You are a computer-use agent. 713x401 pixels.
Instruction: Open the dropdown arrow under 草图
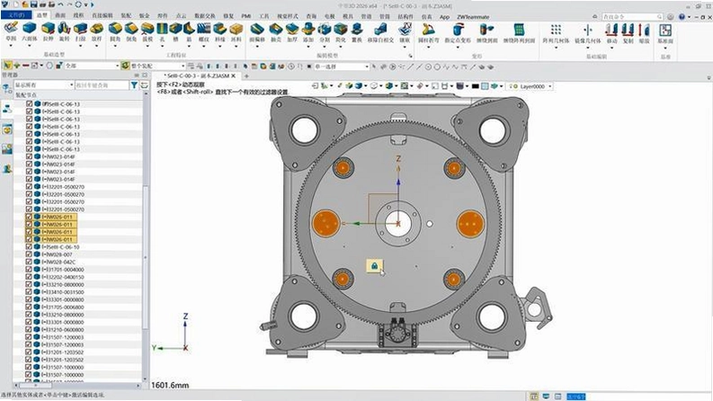click(x=11, y=47)
